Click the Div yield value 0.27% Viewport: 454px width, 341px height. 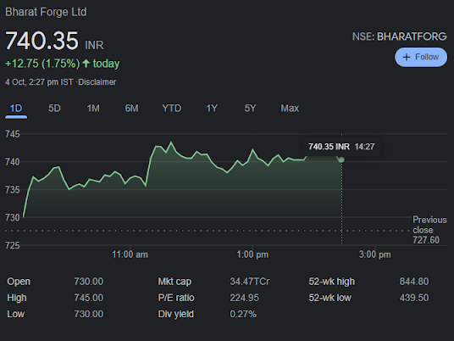point(243,314)
